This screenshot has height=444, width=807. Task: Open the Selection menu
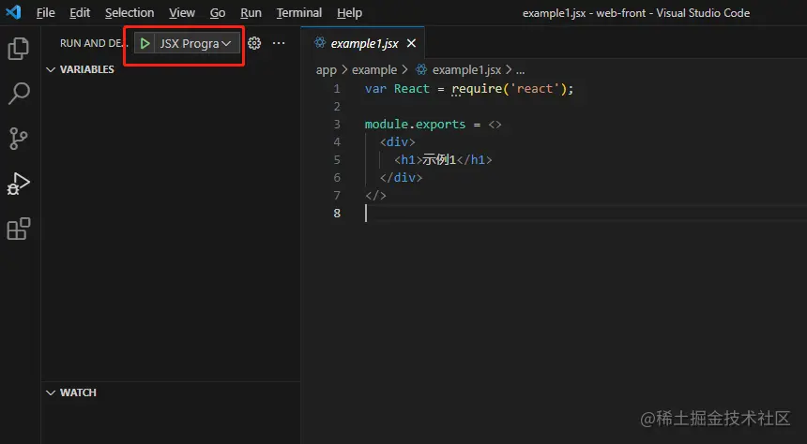coord(129,13)
